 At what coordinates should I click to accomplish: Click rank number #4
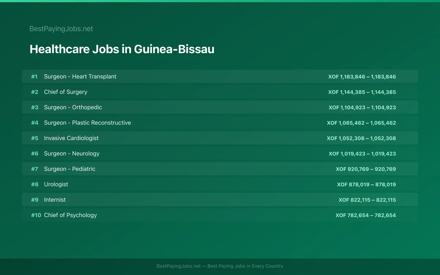[34, 123]
